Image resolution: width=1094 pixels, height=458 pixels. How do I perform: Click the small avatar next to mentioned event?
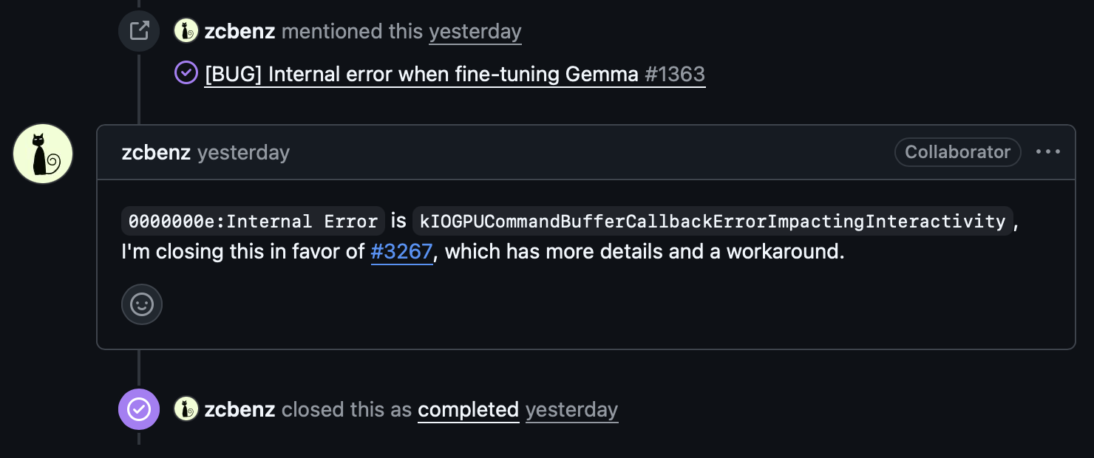[x=186, y=31]
